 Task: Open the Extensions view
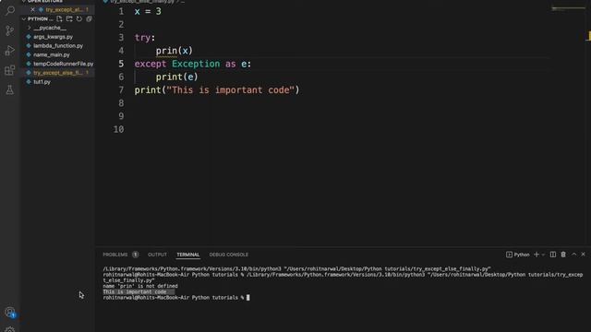pos(10,70)
